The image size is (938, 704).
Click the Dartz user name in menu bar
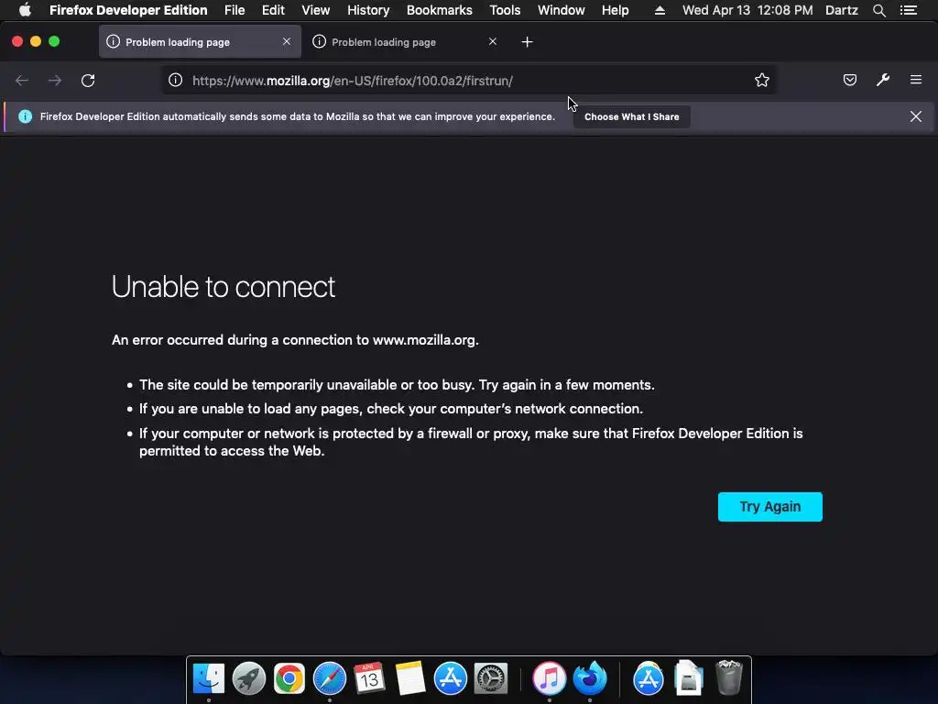coord(841,10)
